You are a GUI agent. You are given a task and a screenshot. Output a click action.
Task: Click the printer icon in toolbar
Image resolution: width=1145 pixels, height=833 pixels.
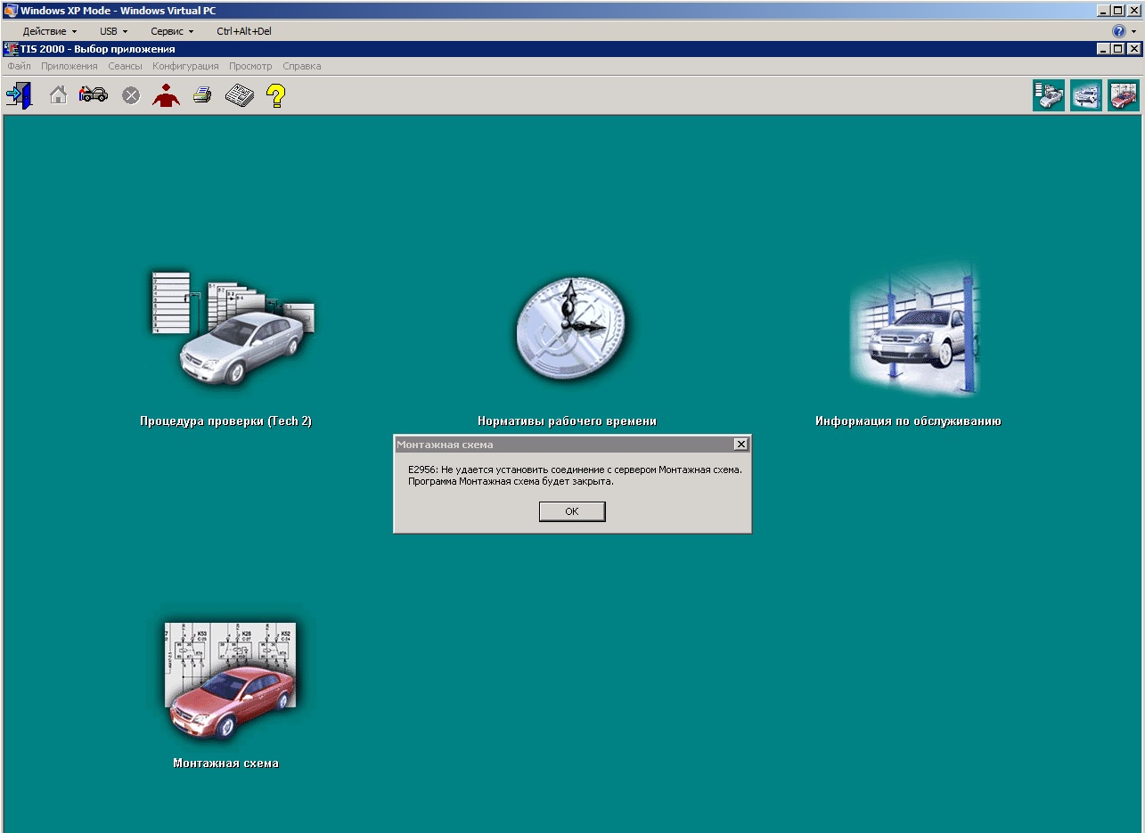tap(202, 95)
